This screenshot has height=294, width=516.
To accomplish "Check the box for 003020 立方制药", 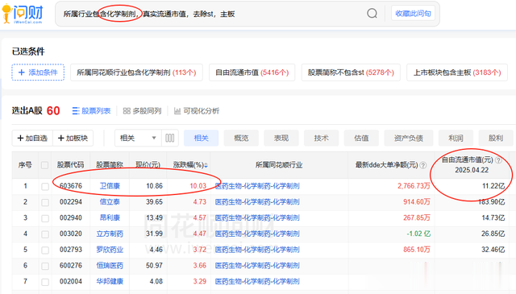I will tap(45, 234).
